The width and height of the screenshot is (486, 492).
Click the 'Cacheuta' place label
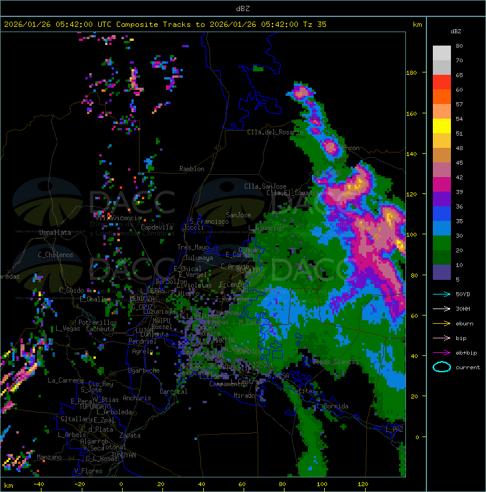[x=100, y=329]
